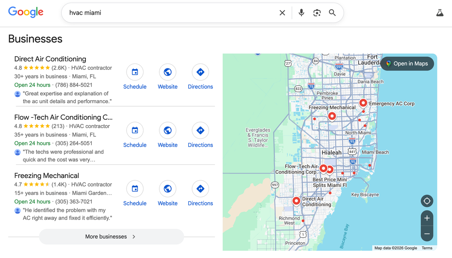Open Search Labs with the flask icon

pos(440,12)
